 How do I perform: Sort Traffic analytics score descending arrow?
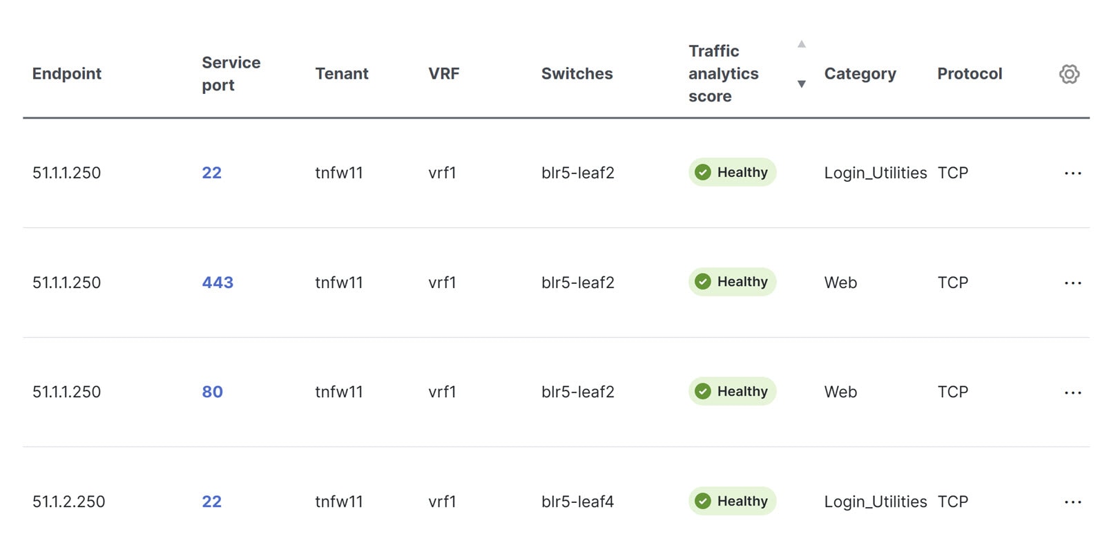pyautogui.click(x=801, y=84)
